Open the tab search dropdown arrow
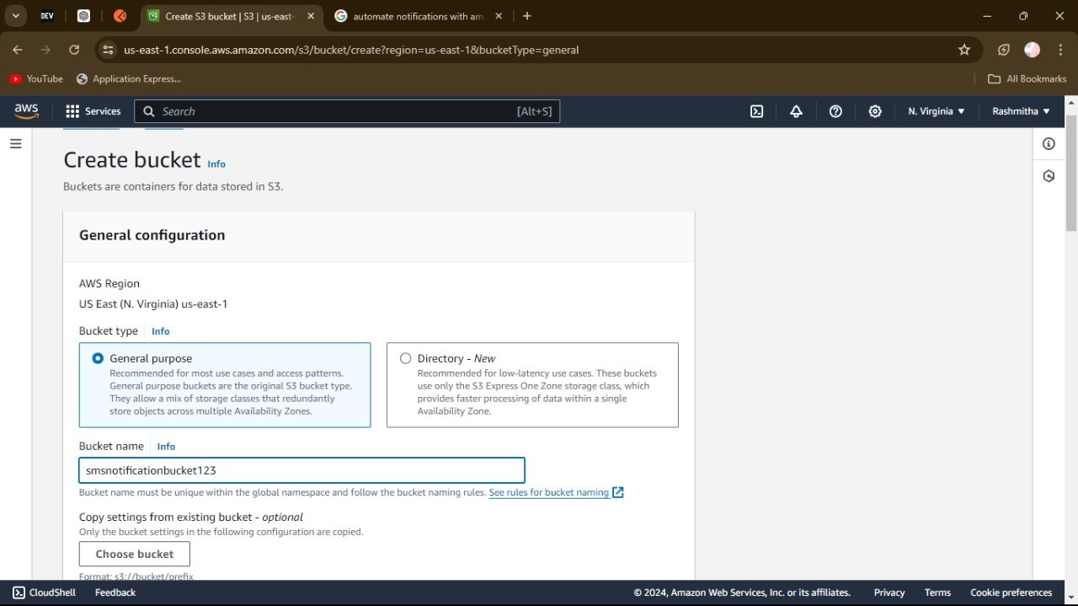1078x606 pixels. click(15, 16)
